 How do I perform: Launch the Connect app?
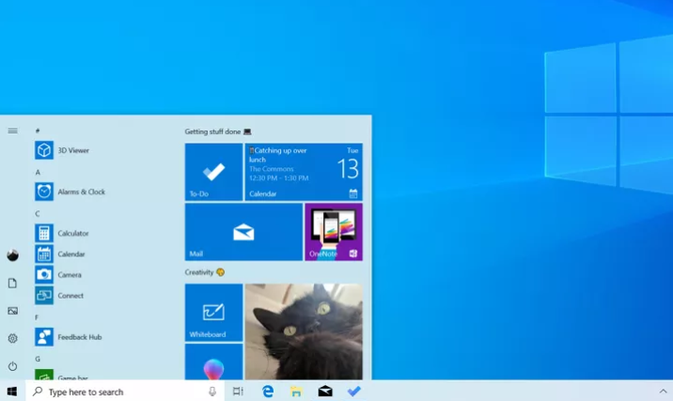59,296
